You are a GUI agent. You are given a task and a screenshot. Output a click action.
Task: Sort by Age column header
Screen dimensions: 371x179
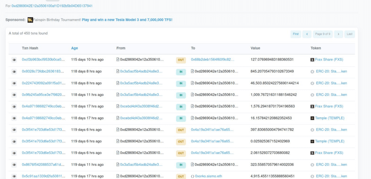pos(75,48)
